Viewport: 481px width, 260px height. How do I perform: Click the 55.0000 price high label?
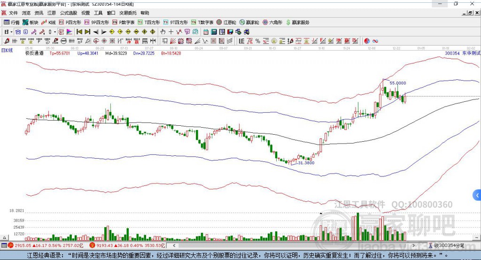coord(397,83)
